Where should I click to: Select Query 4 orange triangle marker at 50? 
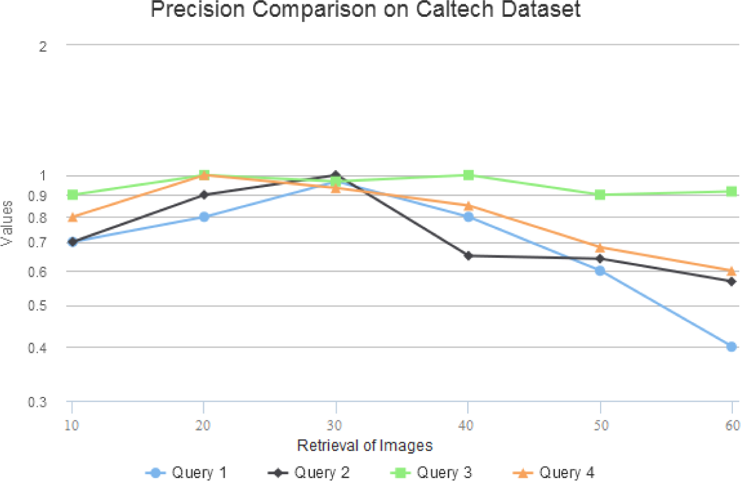pyautogui.click(x=600, y=247)
